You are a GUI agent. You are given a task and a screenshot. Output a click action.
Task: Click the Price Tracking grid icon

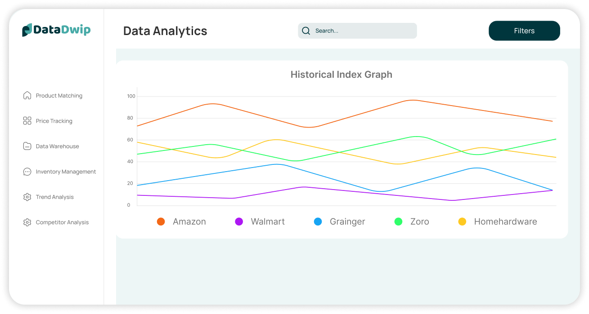point(27,121)
